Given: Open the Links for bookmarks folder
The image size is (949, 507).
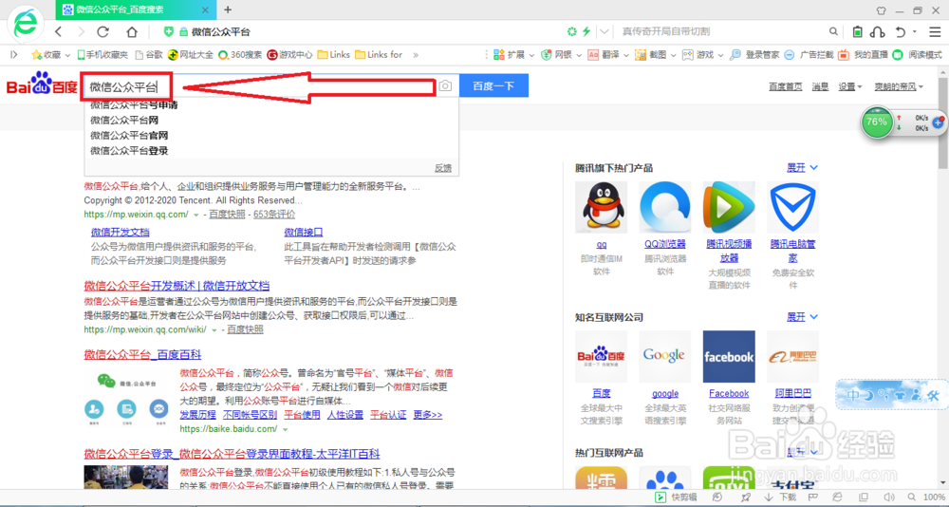Looking at the screenshot, I should 379,54.
